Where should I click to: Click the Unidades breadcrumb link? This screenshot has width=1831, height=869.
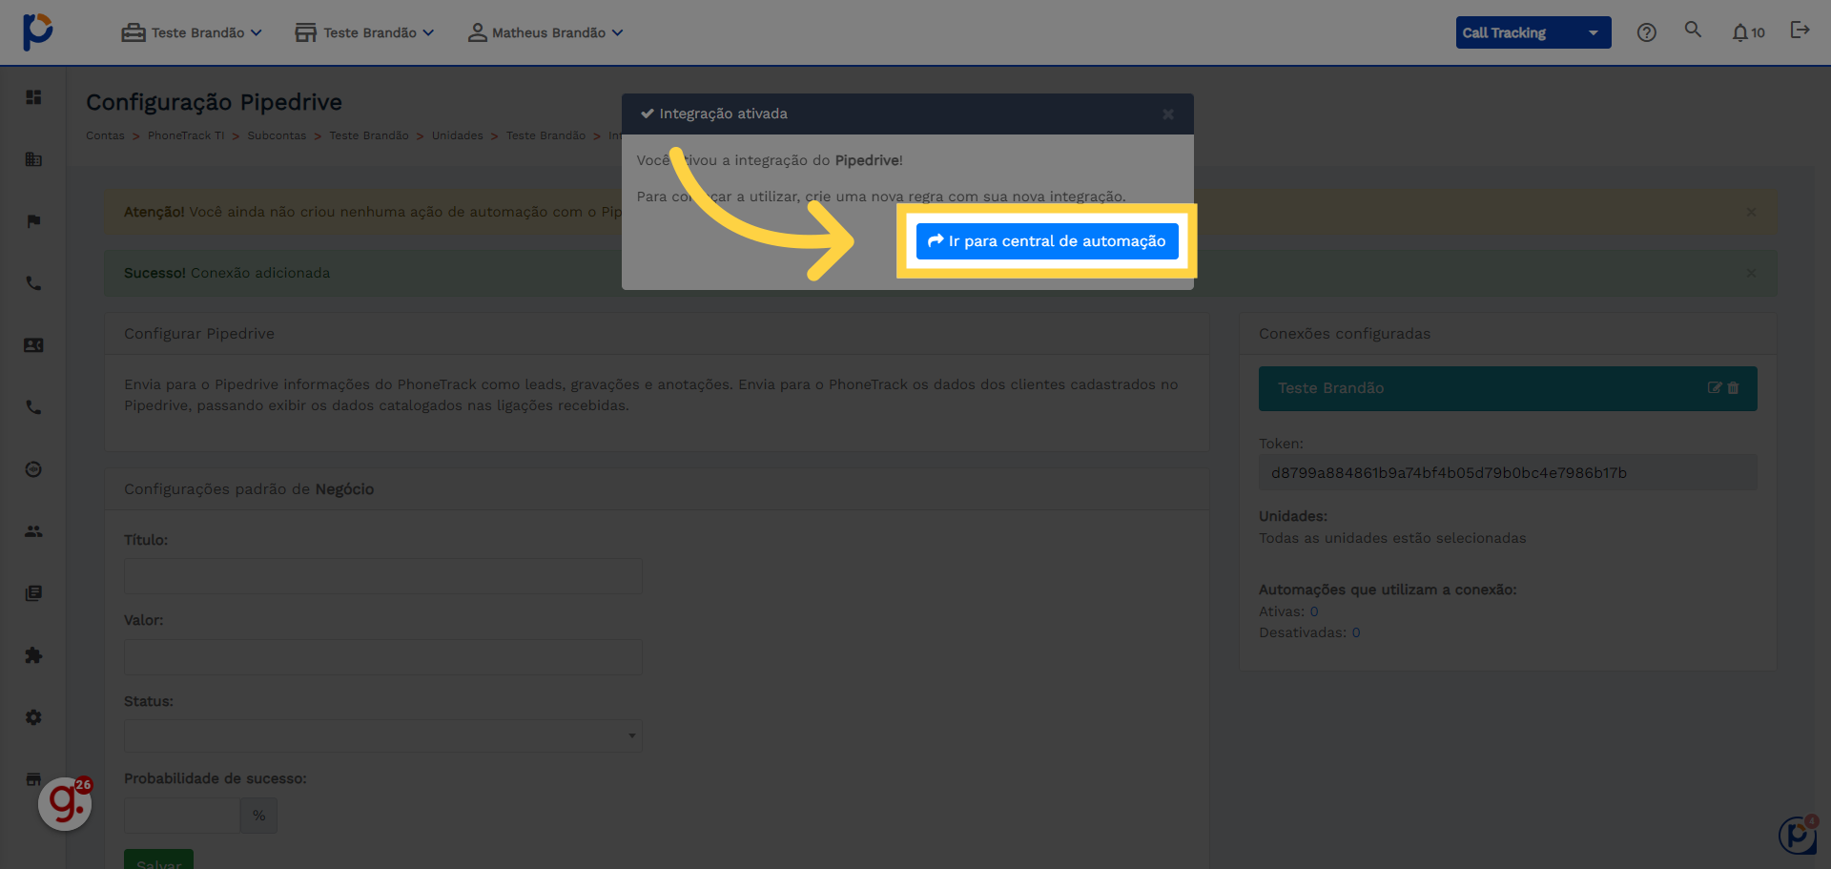pos(457,135)
